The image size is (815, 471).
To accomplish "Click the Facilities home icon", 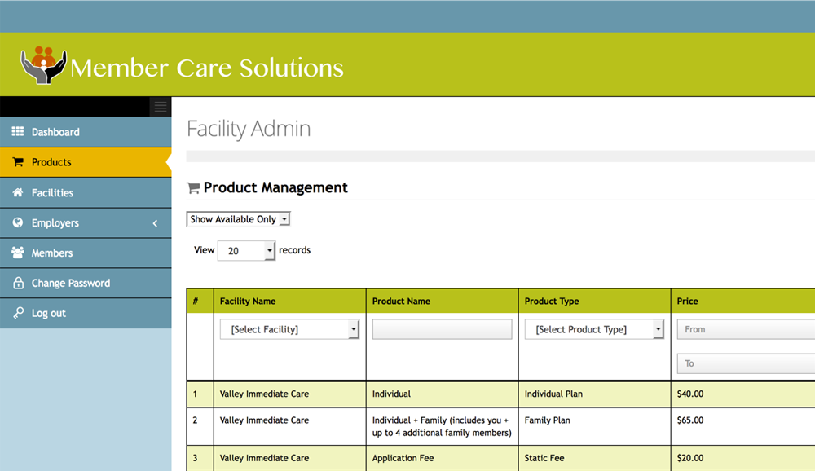I will 18,193.
